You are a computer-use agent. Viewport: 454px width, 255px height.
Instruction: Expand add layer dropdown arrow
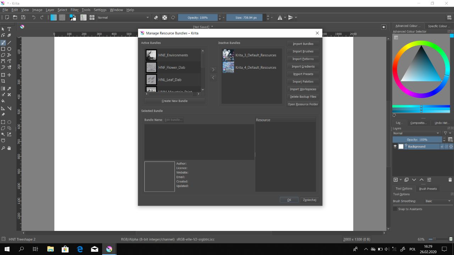400,180
